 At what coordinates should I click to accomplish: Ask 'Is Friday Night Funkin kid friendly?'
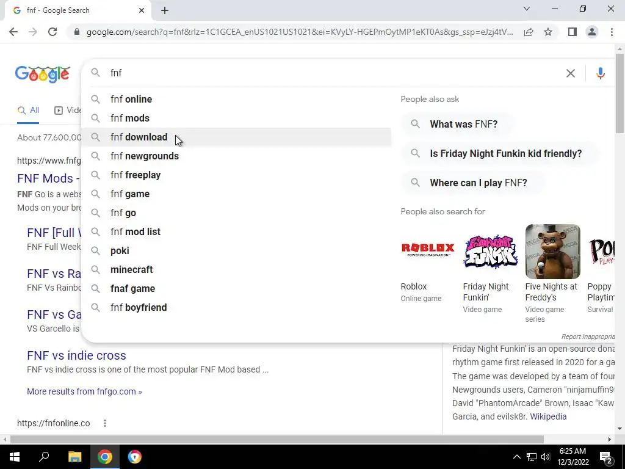(499, 153)
